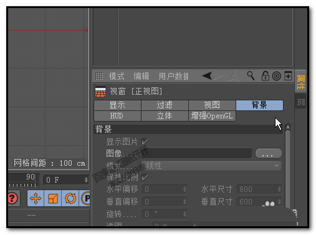Screen dimensions: 316x235
Task: Click the browse image ... button
Action: point(269,153)
